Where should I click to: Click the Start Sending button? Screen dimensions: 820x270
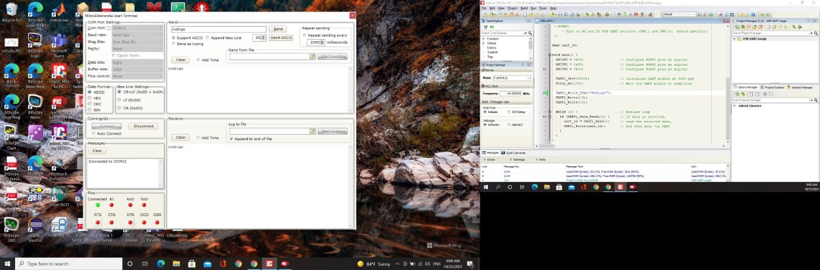tap(333, 56)
